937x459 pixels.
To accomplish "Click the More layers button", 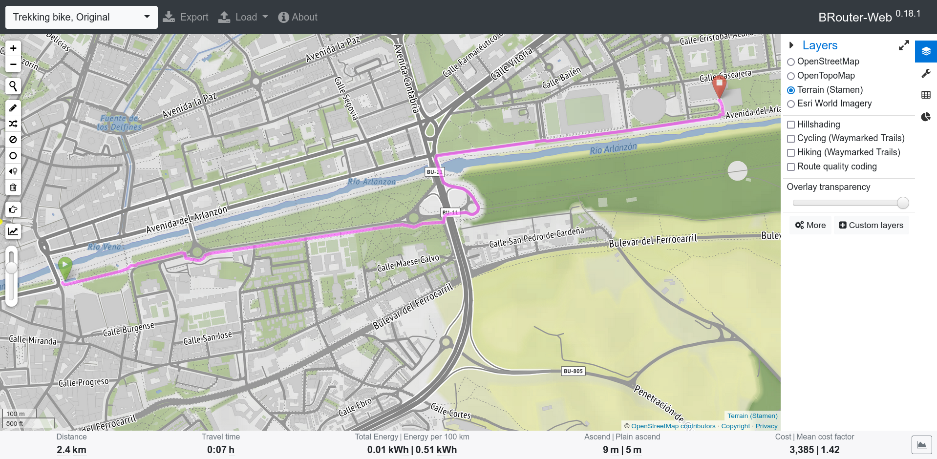I will [810, 225].
